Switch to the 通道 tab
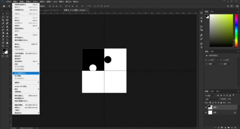The height and width of the screenshot is (129, 240). click(212, 91)
